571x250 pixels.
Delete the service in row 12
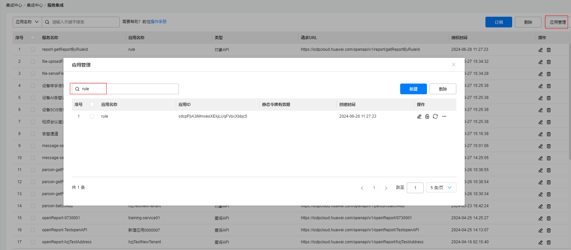[549, 182]
